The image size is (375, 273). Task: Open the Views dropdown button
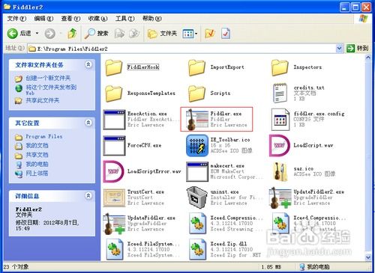point(190,34)
